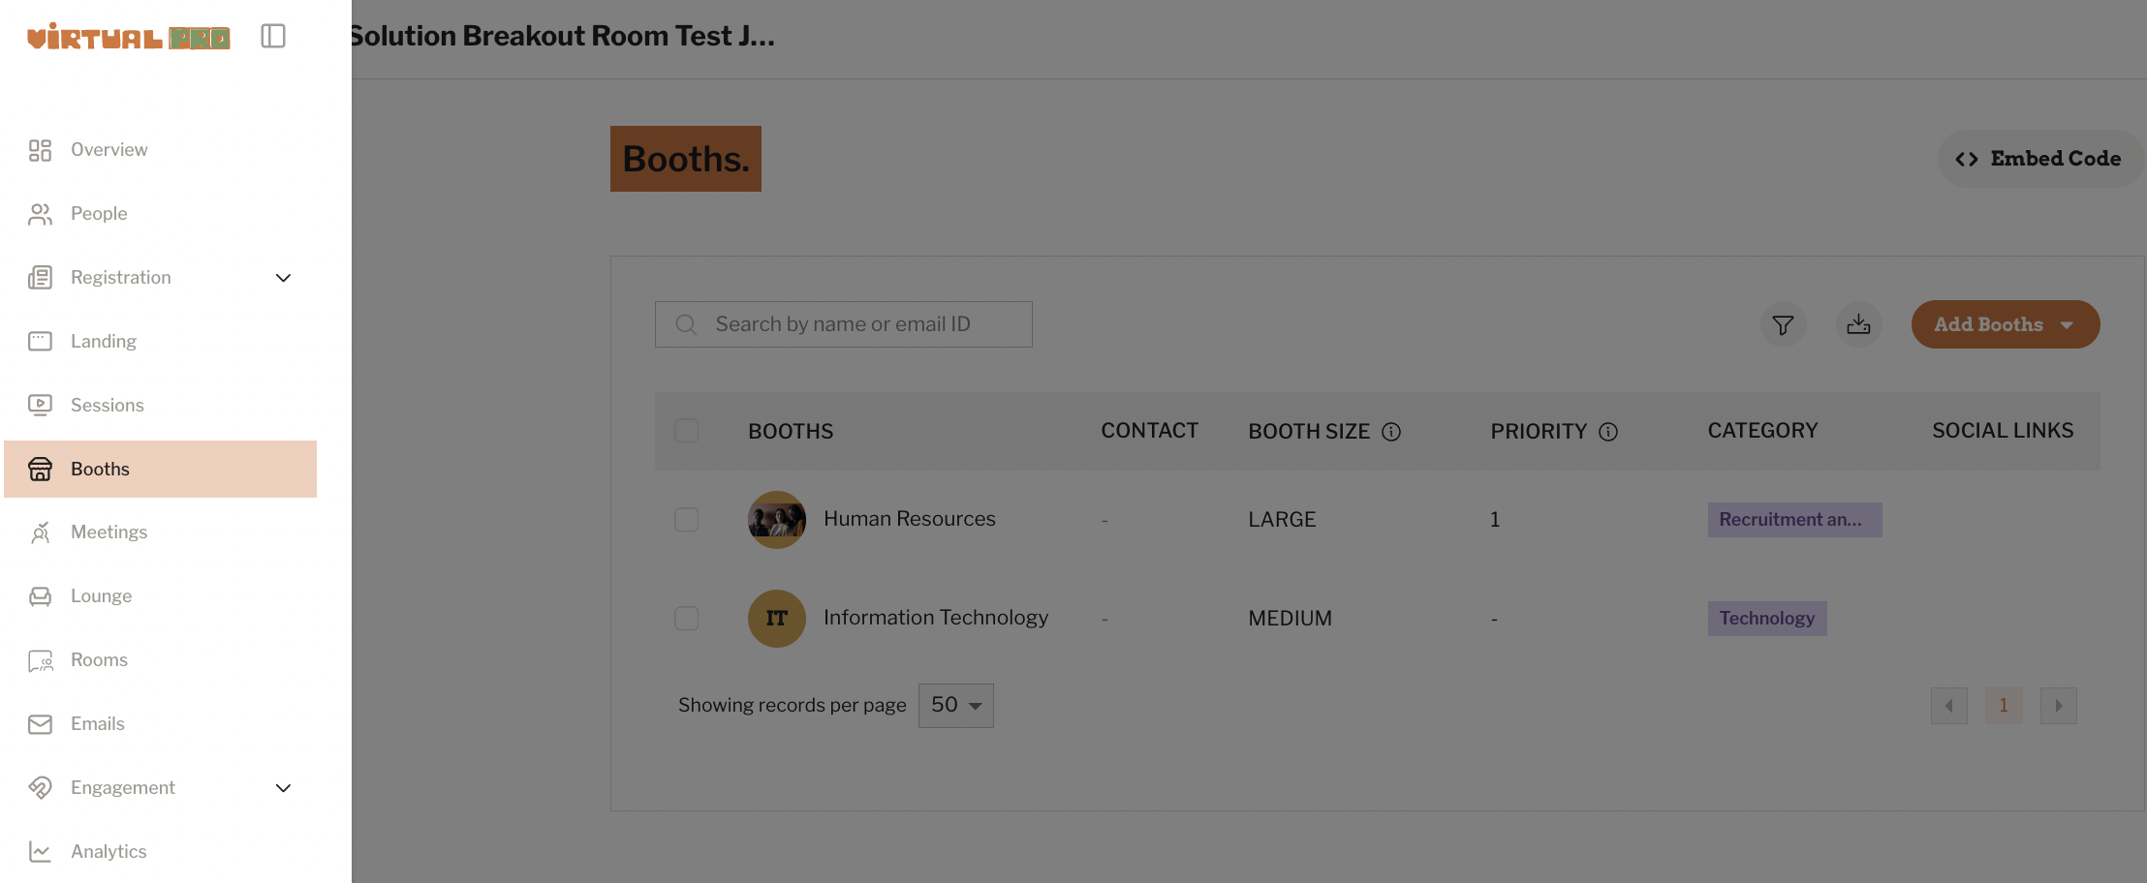Click the download export icon
The width and height of the screenshot is (2147, 883).
1858,324
